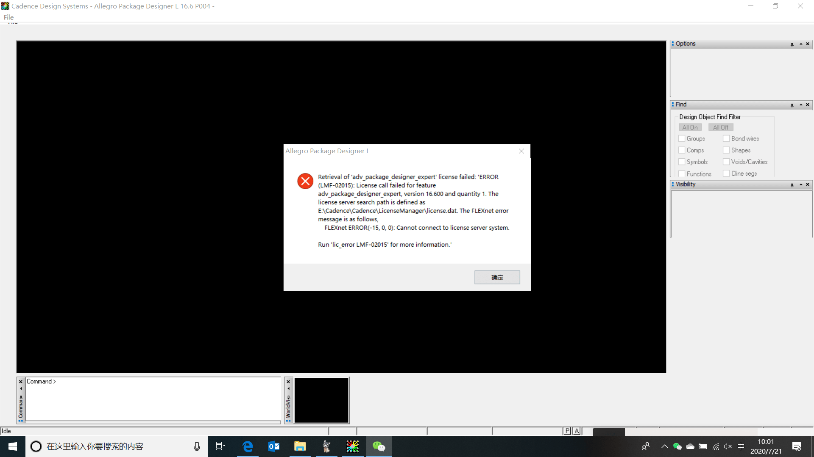Click the red error icon in dialog
Image resolution: width=814 pixels, height=457 pixels.
click(x=305, y=181)
